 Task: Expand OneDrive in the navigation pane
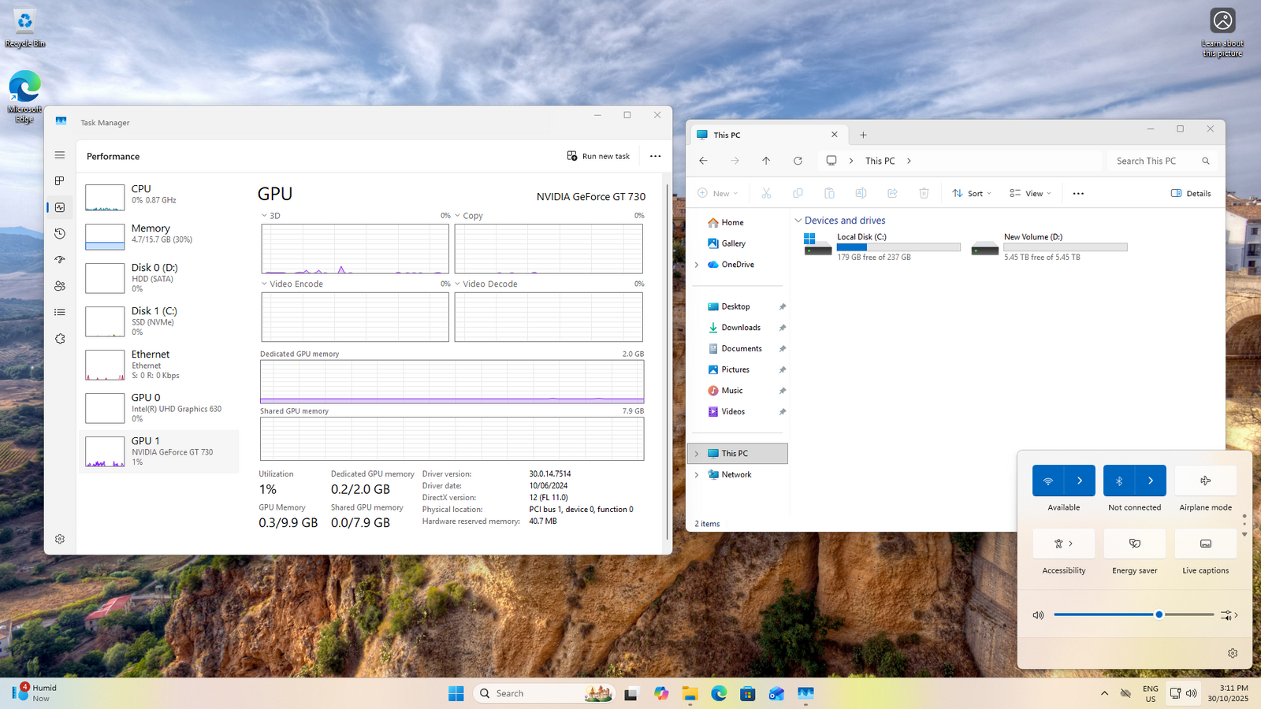click(x=697, y=265)
